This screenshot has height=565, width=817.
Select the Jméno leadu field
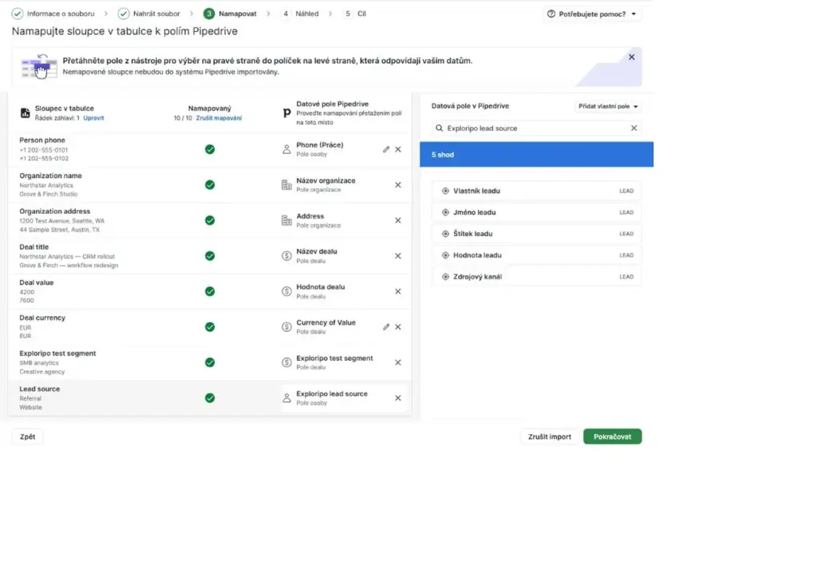point(537,212)
